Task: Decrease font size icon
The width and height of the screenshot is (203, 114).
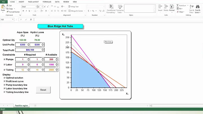Action: 48,6
